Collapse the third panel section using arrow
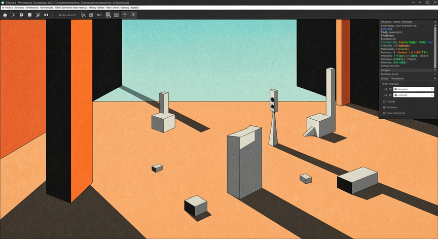 [x=435, y=79]
